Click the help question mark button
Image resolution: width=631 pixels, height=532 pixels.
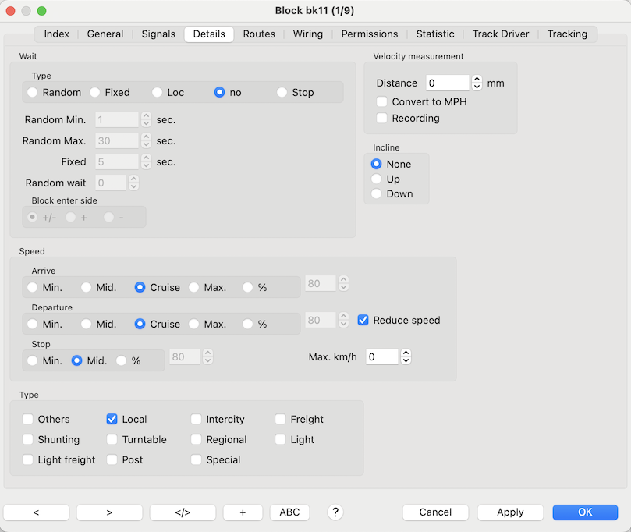point(335,512)
